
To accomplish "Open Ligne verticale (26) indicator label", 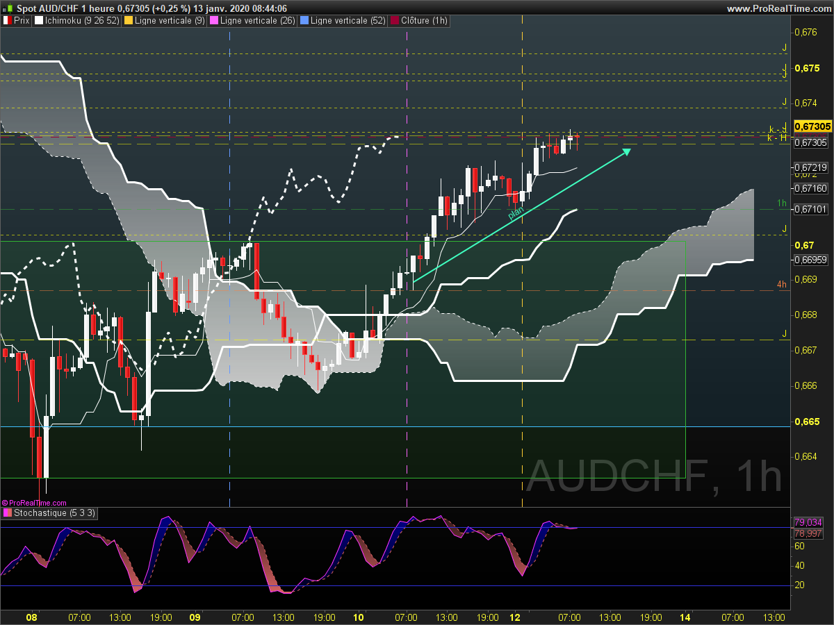I will pos(259,21).
